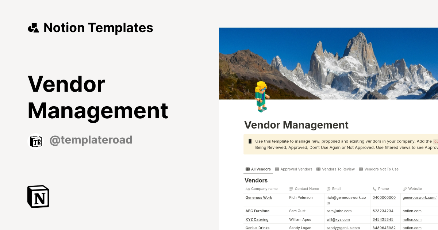This screenshot has width=438, height=230.
Task: Open the Generous Work vendor entry
Action: (259, 198)
